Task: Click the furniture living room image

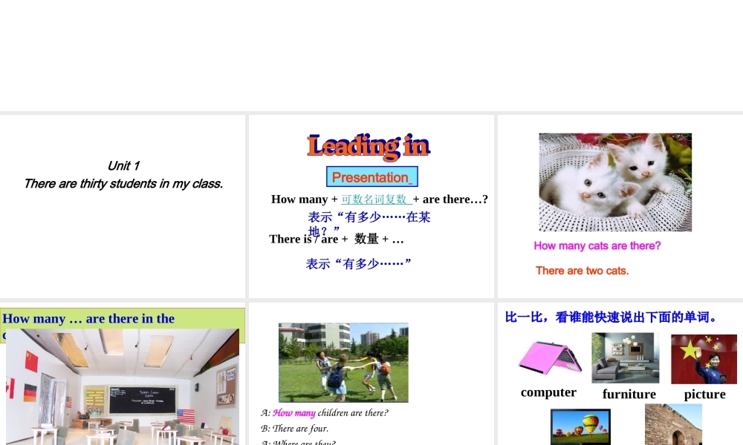Action: click(627, 358)
